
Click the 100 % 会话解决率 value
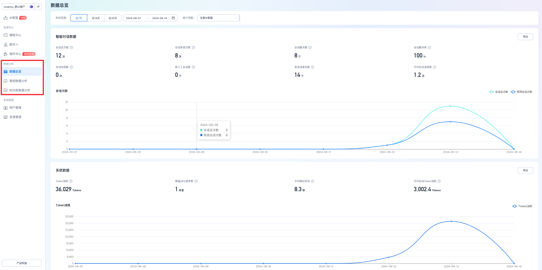point(420,56)
